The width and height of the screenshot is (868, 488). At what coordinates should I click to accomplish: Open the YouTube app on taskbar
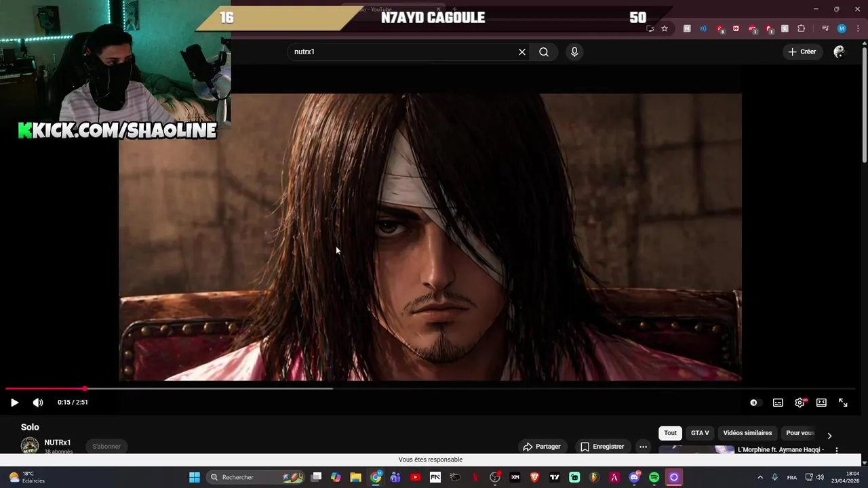(416, 477)
